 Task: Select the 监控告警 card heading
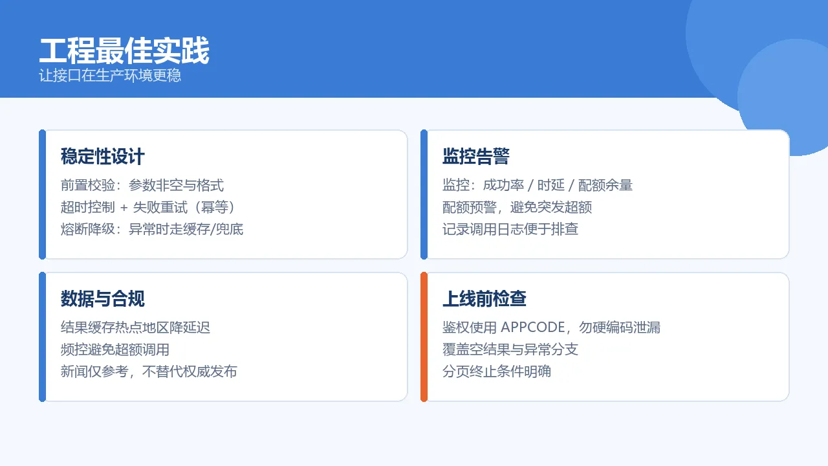tap(476, 156)
